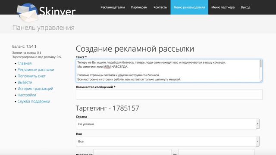Grab the textarea resize handle corner
This screenshot has width=276, height=155.
[261, 81]
